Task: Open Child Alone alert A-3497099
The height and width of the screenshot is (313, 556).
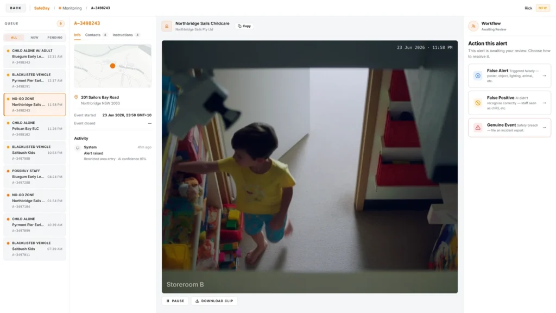Action: click(35, 224)
